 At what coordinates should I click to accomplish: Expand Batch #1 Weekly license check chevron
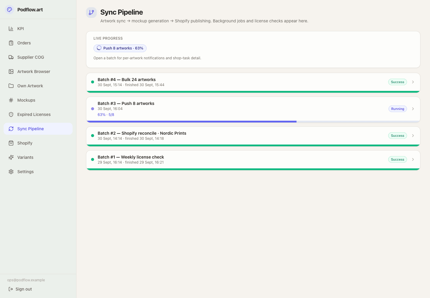pos(413,159)
